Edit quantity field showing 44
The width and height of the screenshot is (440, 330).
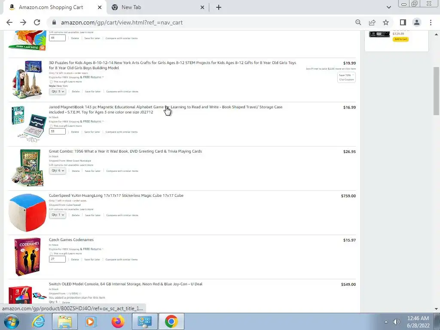(57, 38)
